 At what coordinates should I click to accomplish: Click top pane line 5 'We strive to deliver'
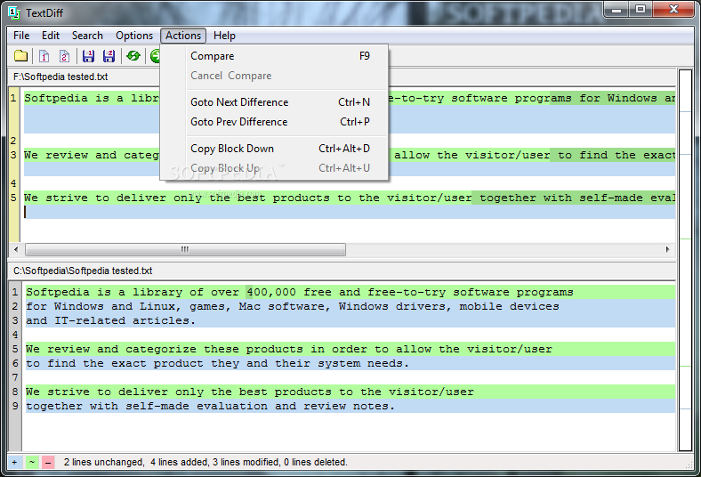coord(350,198)
